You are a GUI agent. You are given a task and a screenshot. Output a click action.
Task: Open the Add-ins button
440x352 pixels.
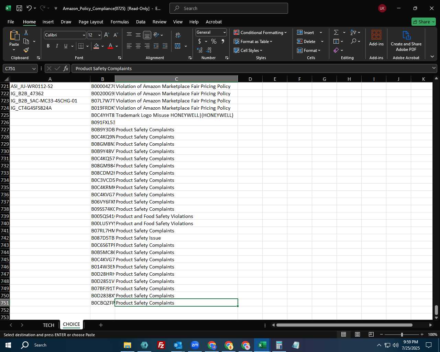(x=376, y=38)
